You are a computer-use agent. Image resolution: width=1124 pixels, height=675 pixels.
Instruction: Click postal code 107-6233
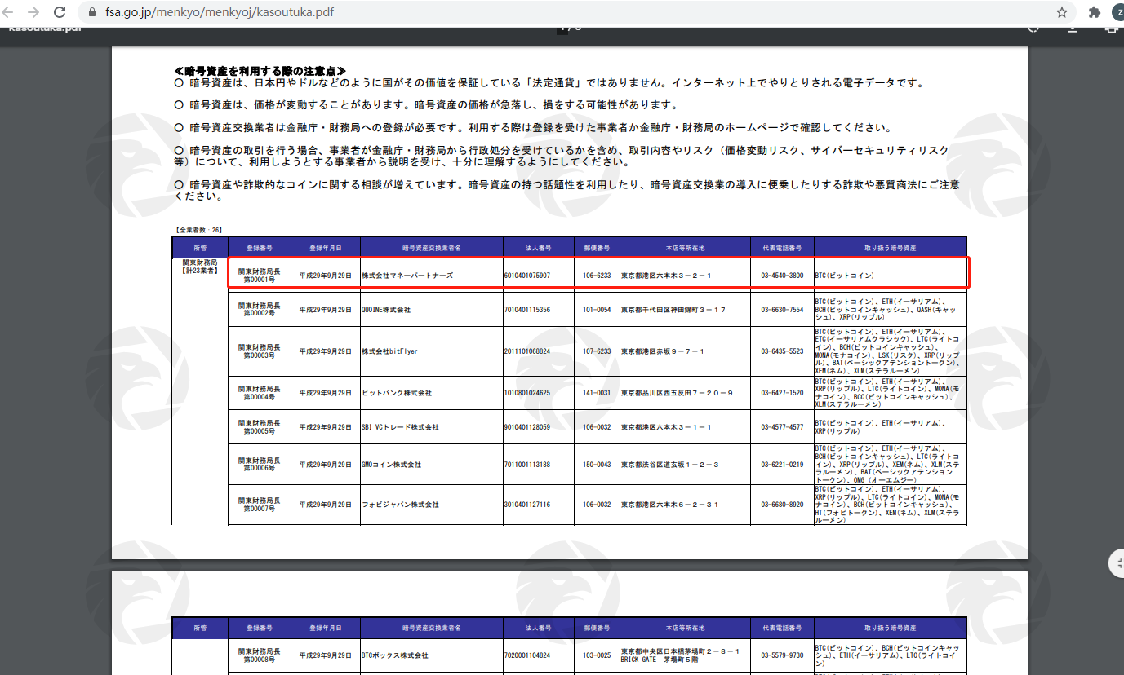tap(597, 351)
